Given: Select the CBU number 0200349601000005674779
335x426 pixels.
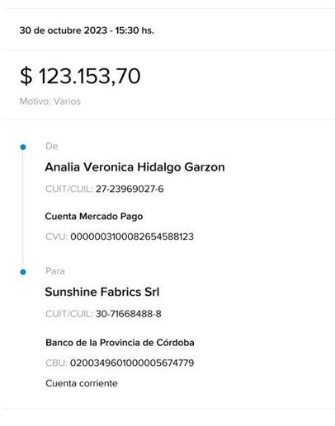Looking at the screenshot, I should [x=132, y=363].
